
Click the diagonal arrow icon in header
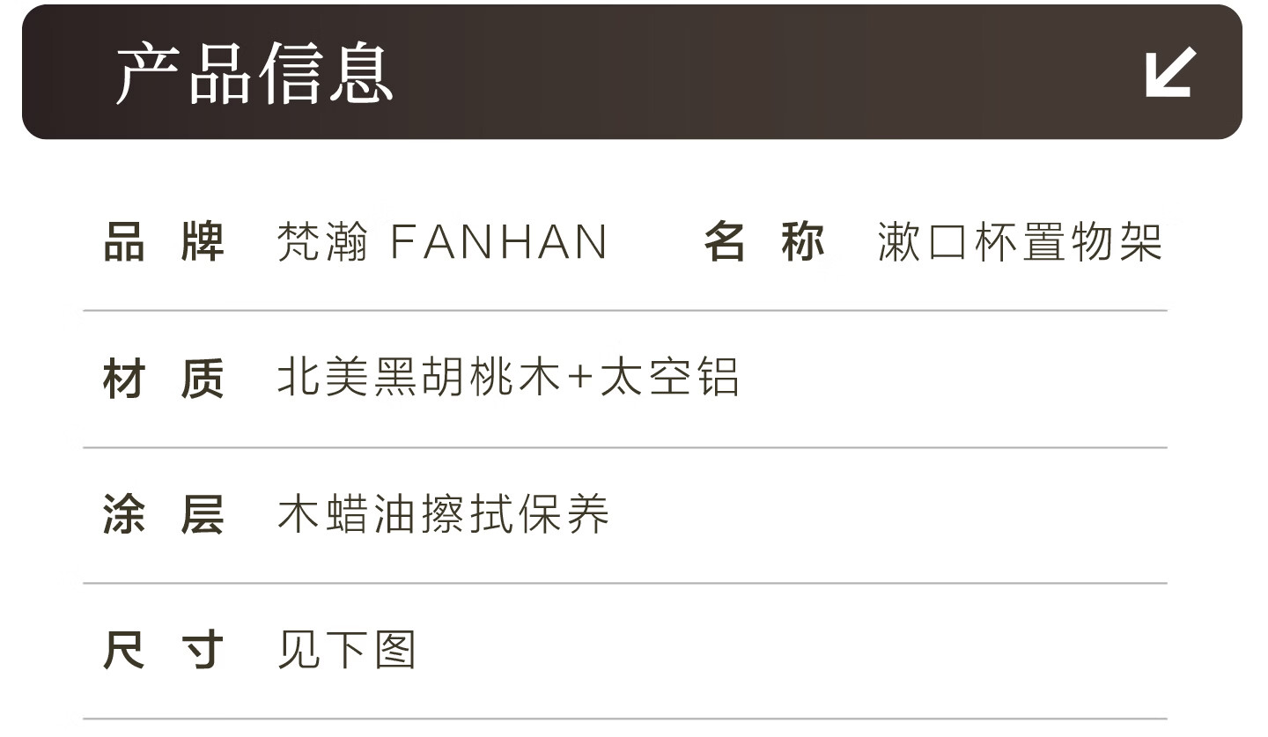[x=1170, y=72]
